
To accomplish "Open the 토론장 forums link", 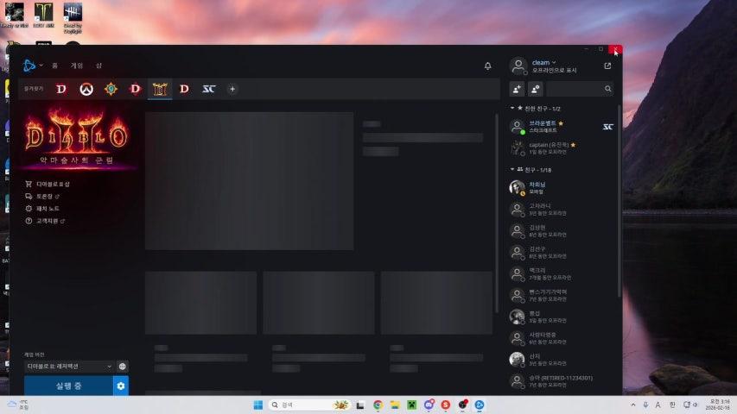I will coord(43,196).
